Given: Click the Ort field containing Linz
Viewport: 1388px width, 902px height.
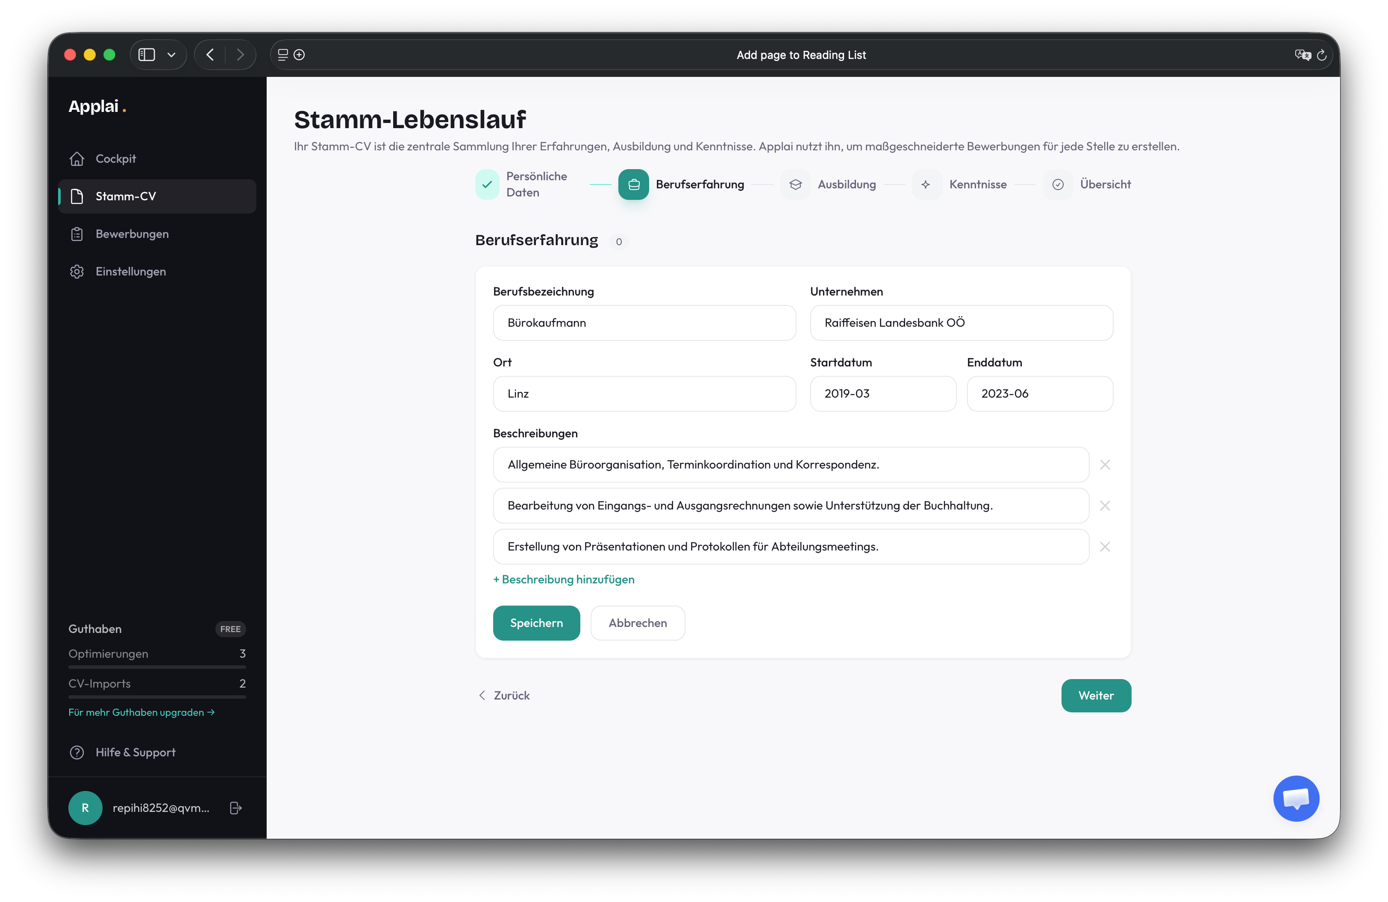Looking at the screenshot, I should point(644,393).
